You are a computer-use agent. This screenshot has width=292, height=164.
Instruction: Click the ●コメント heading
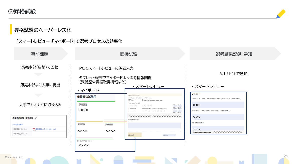pos(196,94)
